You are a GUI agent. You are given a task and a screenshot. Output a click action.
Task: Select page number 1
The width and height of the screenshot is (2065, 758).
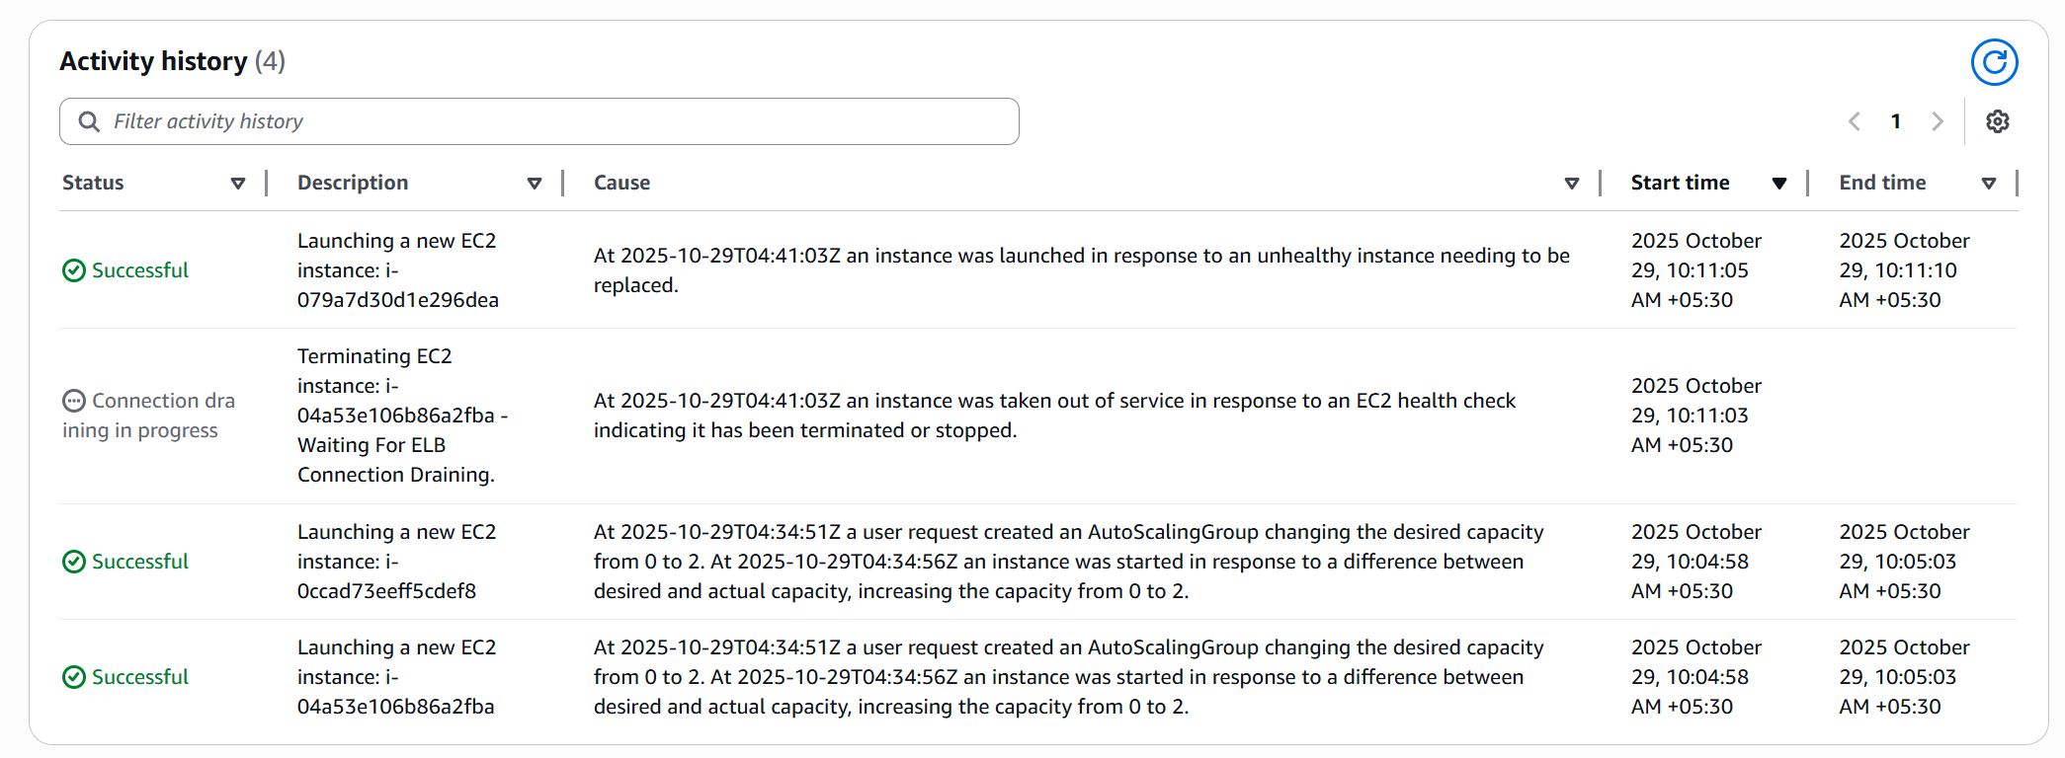coord(1896,121)
